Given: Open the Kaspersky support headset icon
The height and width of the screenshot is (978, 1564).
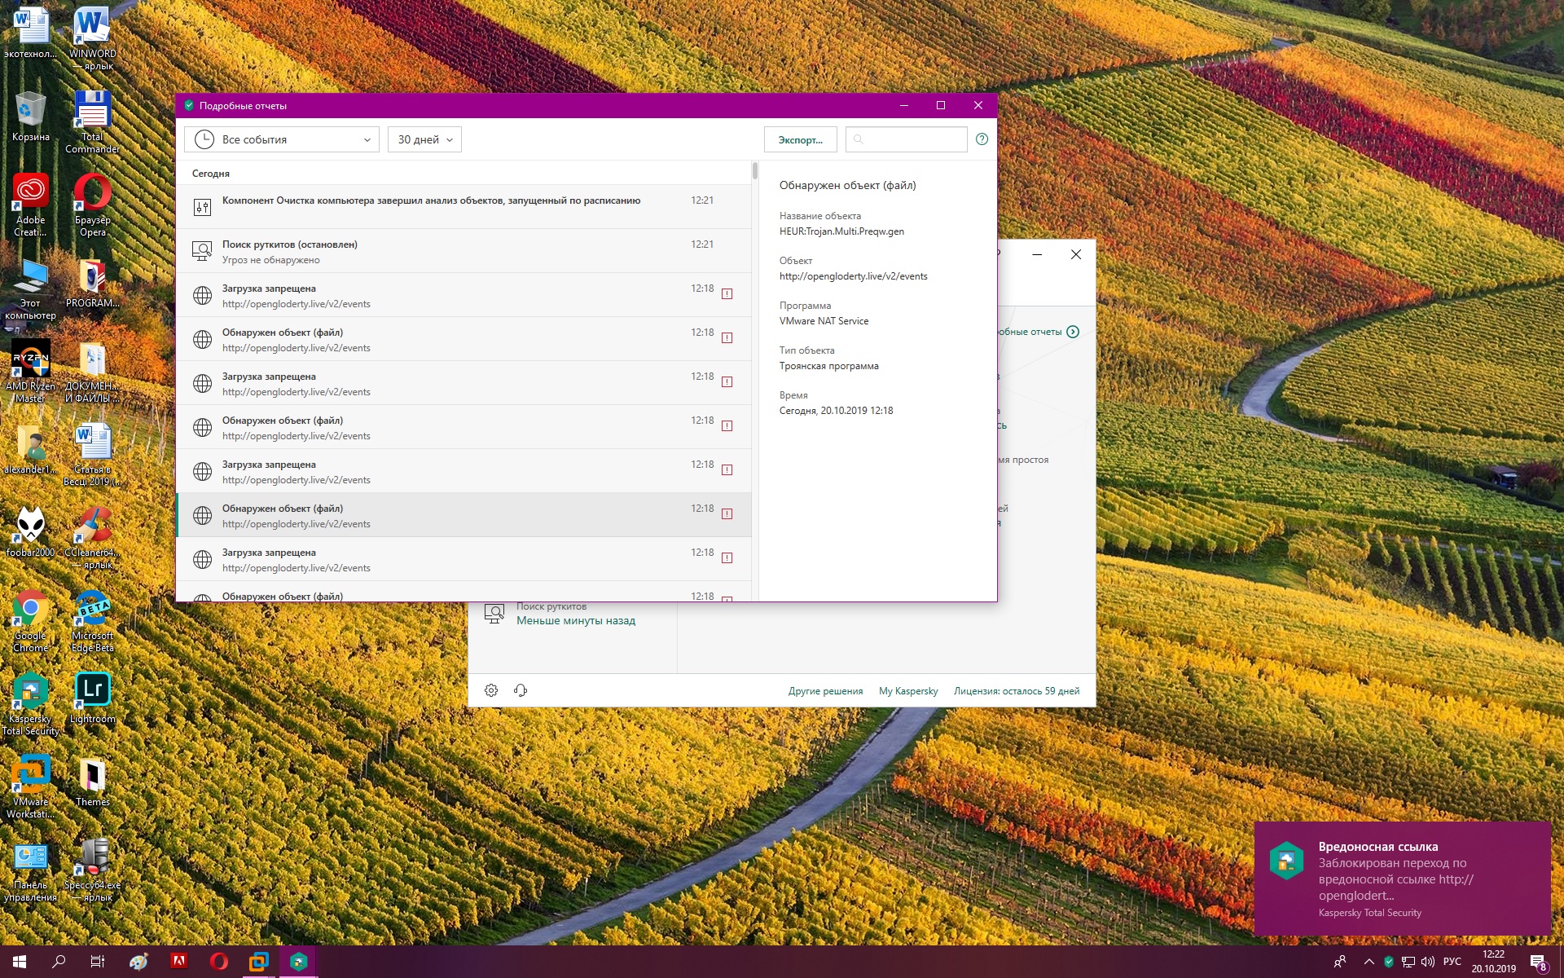Looking at the screenshot, I should click(x=521, y=690).
